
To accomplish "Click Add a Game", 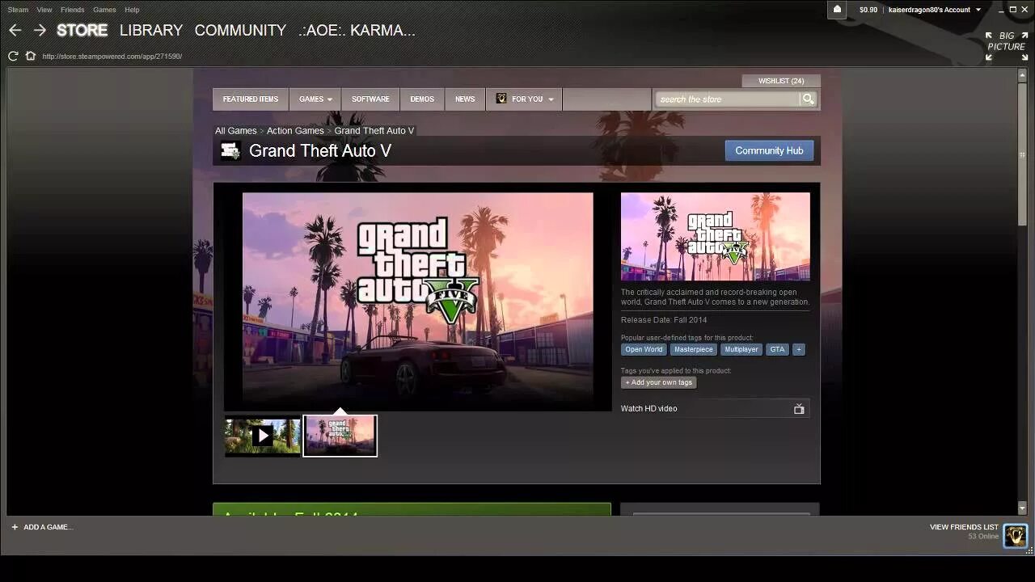I will [x=48, y=527].
